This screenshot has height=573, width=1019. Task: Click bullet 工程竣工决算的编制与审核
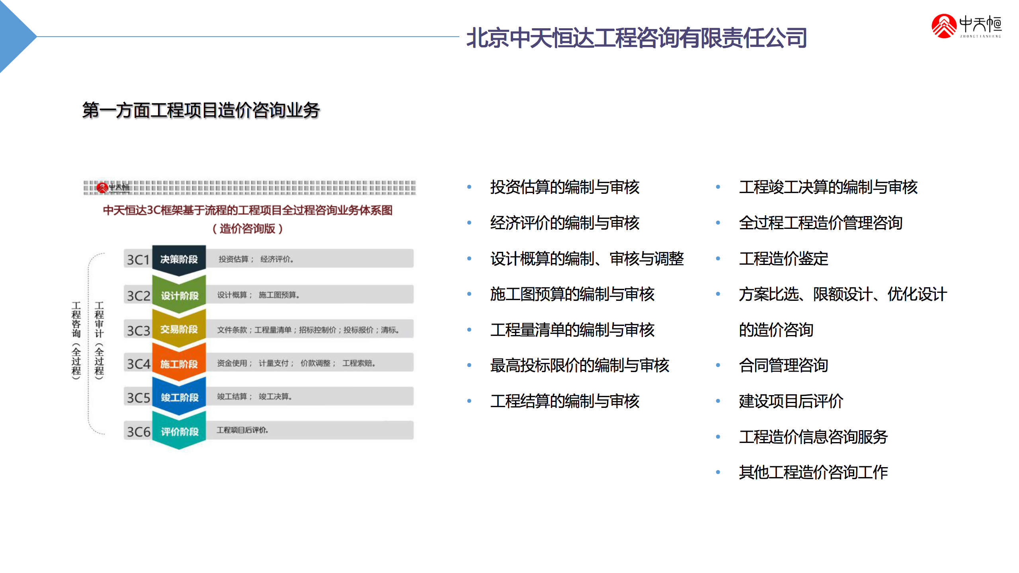coord(828,187)
